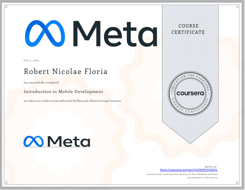Open the coursera.org verify link
245x190 pixels.
click(x=189, y=169)
